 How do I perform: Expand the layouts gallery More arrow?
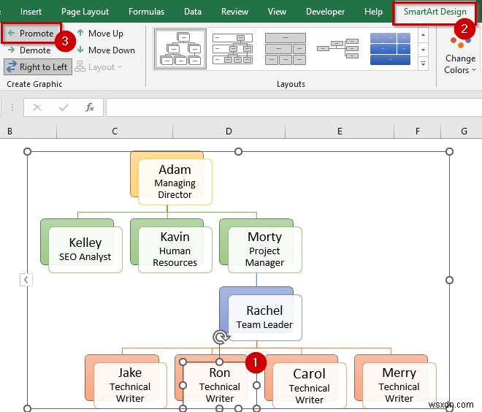(424, 64)
